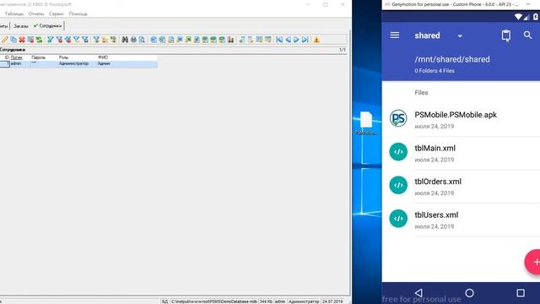Click the database path in status bar
This screenshot has height=304, width=540.
tap(213, 301)
